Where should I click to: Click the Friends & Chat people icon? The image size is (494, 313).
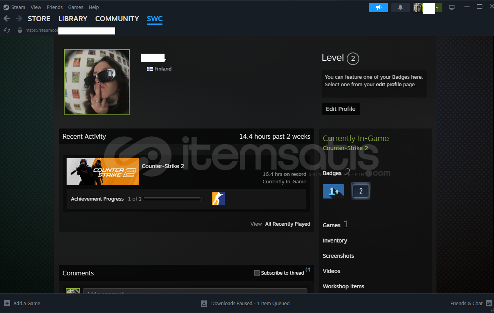pyautogui.click(x=489, y=303)
